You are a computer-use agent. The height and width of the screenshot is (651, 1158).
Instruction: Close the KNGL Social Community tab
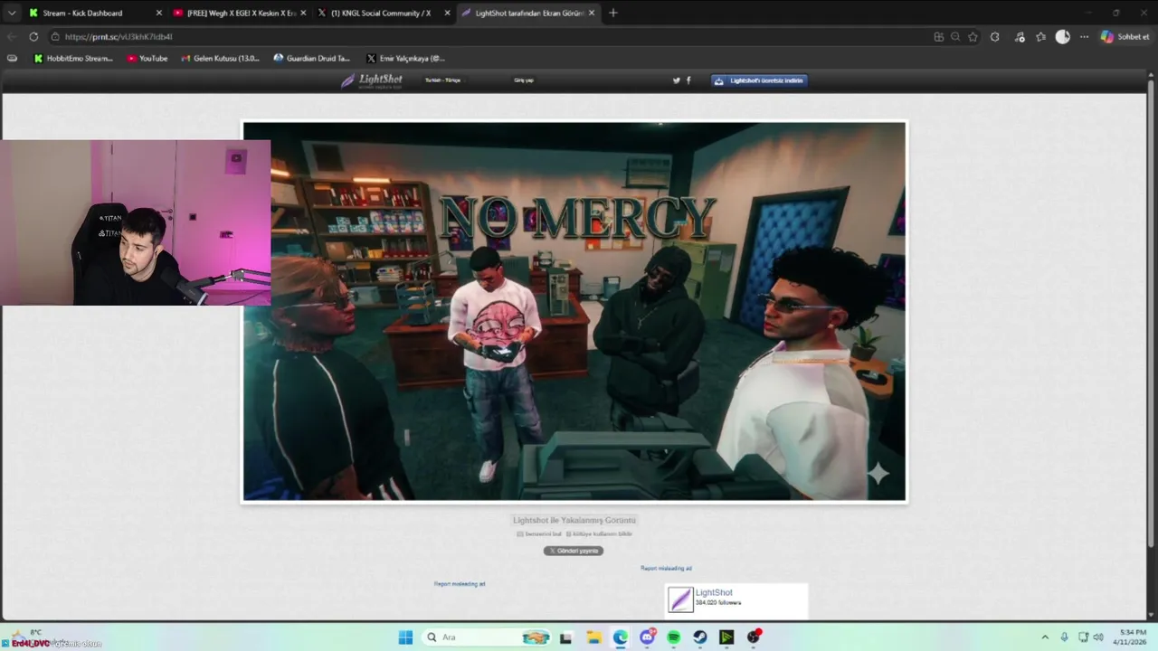447,13
